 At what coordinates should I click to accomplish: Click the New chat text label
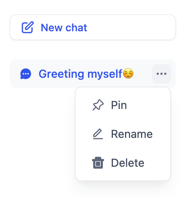(x=64, y=28)
